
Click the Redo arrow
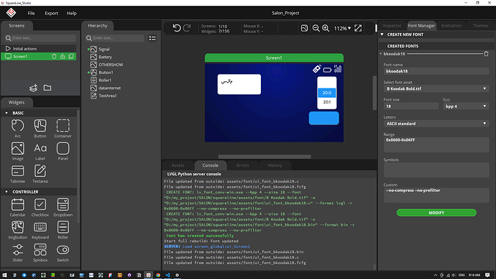pyautogui.click(x=187, y=28)
